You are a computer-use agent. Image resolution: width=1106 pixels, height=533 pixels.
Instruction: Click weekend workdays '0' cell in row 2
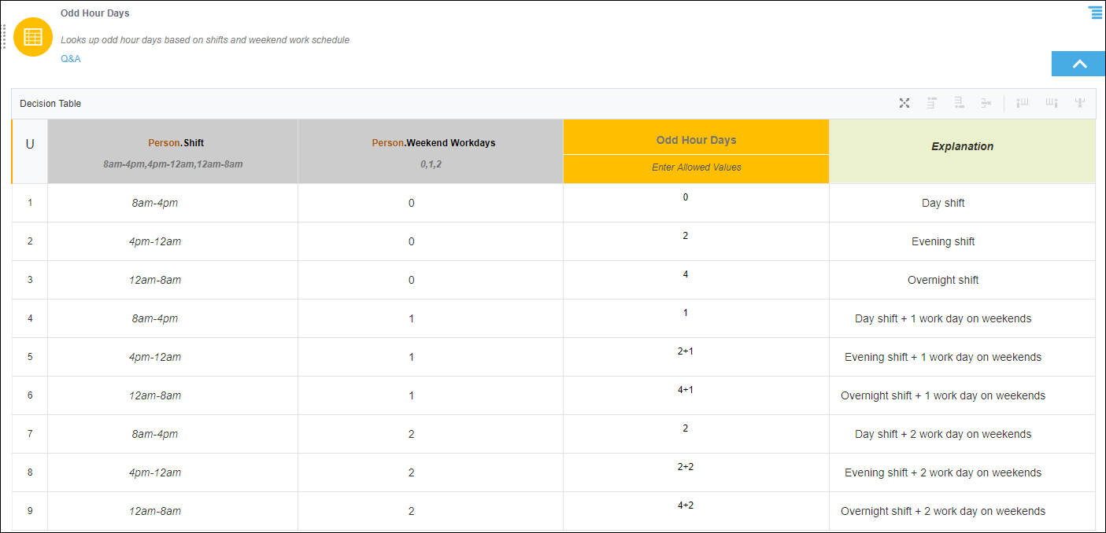click(431, 241)
